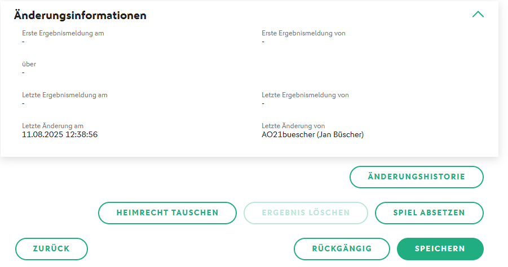Click the dash below 'Erste Ergebnismeldung am'
508x267 pixels.
point(24,42)
